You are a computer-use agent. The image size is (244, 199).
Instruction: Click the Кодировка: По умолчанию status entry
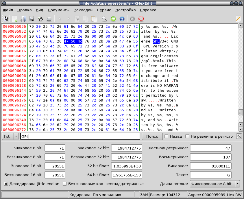[101, 195]
